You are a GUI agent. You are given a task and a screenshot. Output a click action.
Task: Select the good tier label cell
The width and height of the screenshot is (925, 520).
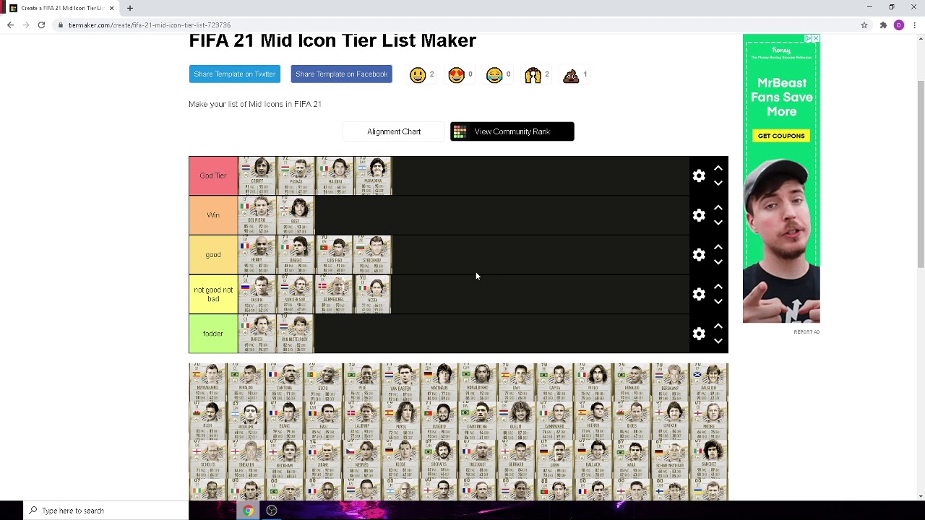213,255
